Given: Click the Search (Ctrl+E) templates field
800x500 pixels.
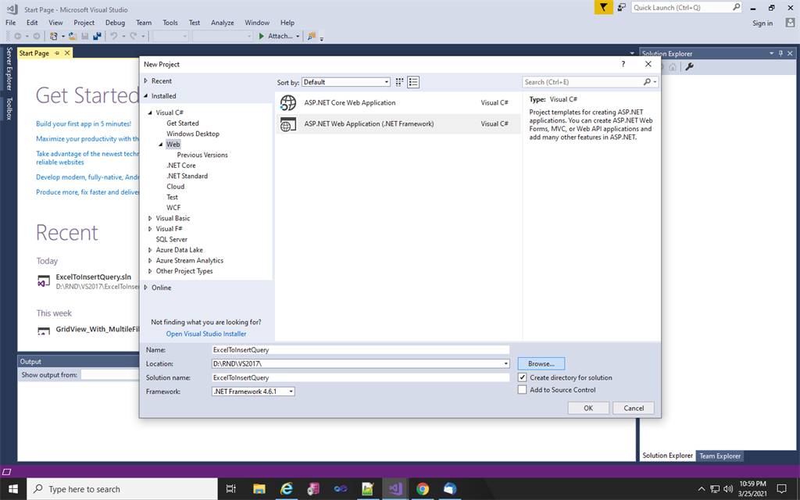Looking at the screenshot, I should (x=584, y=82).
